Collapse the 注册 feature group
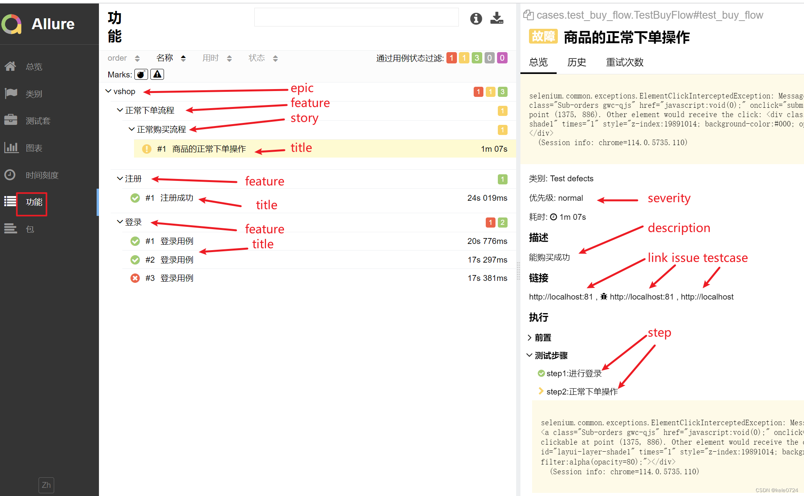 [120, 179]
